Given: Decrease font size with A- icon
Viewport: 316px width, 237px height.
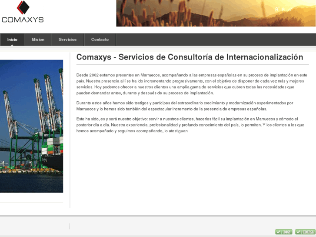Looking at the screenshot, I should [289, 10].
